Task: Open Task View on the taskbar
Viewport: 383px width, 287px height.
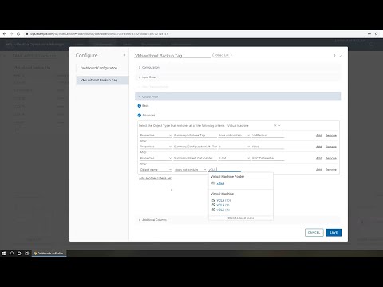Action: (26, 254)
